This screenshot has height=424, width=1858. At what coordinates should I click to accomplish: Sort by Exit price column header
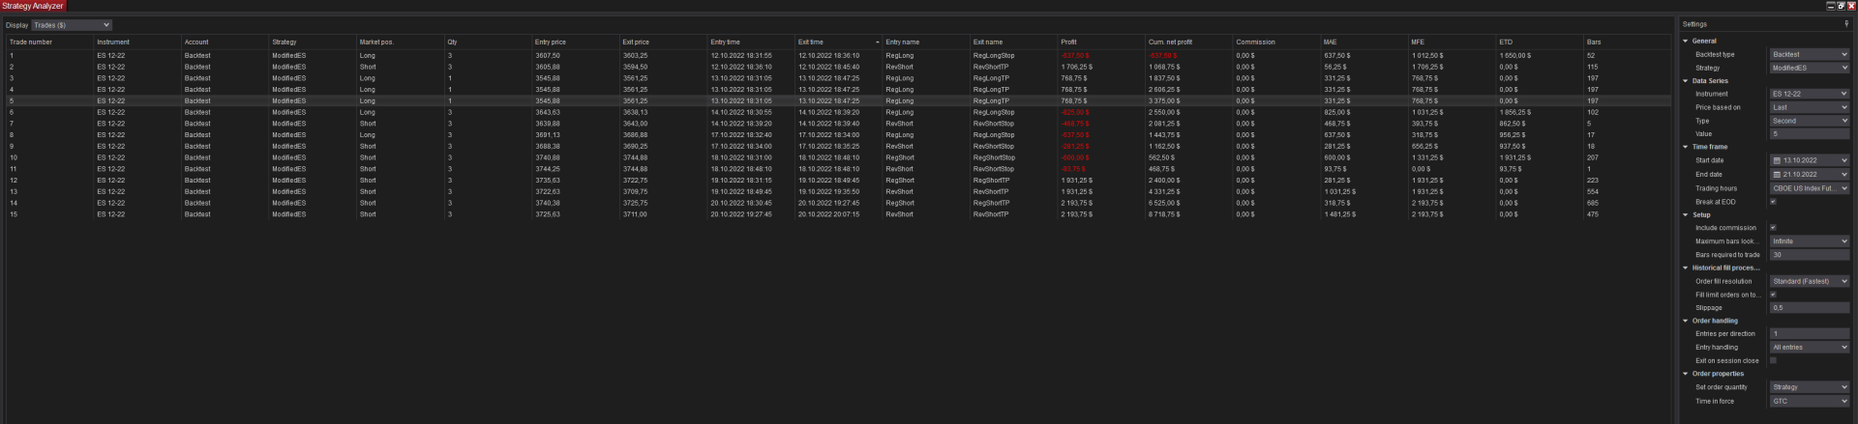663,42
